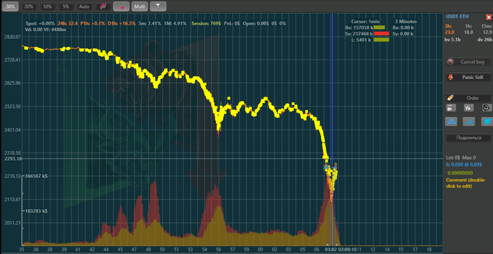Viewport: 493px width, 254px height.
Task: Click the padlock lock icon
Action: click(451, 108)
